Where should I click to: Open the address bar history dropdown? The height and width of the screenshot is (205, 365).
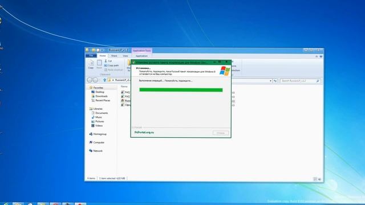click(270, 81)
